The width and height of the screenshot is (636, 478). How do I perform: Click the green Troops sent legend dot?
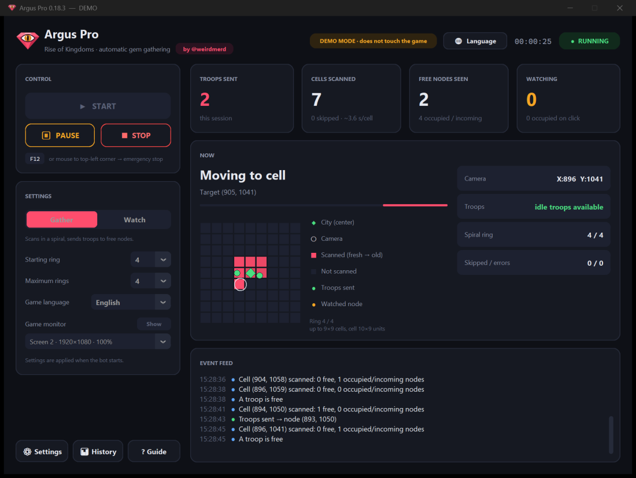point(313,288)
